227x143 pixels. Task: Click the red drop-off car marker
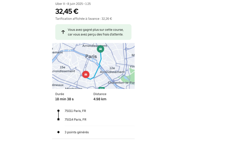coord(86,75)
